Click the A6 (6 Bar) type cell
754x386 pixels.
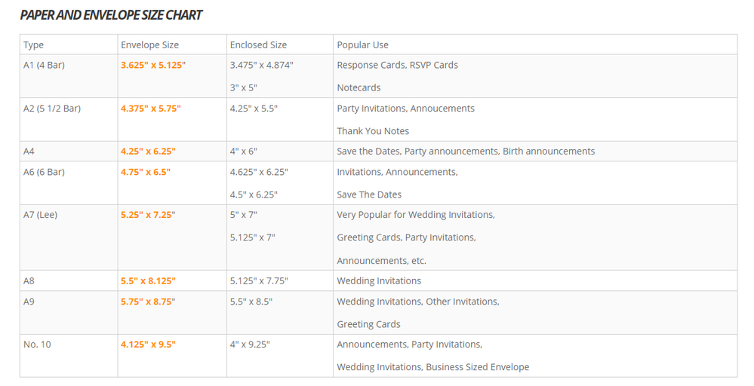pyautogui.click(x=44, y=172)
